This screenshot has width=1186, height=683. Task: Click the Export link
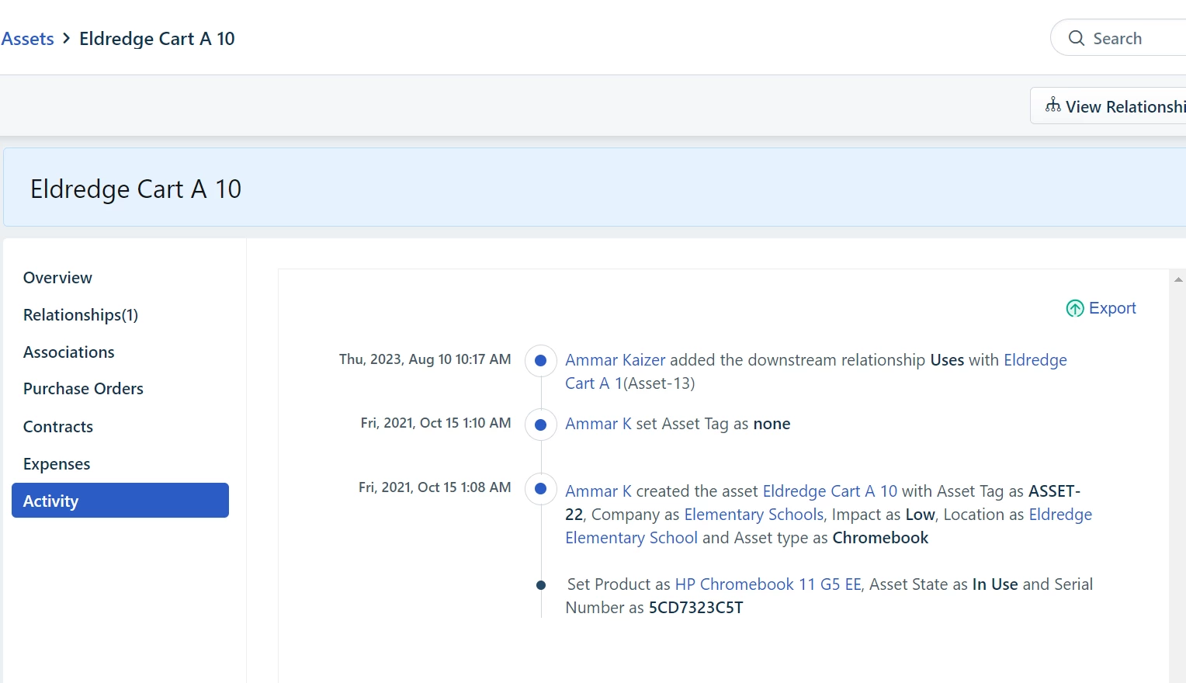click(x=1112, y=308)
